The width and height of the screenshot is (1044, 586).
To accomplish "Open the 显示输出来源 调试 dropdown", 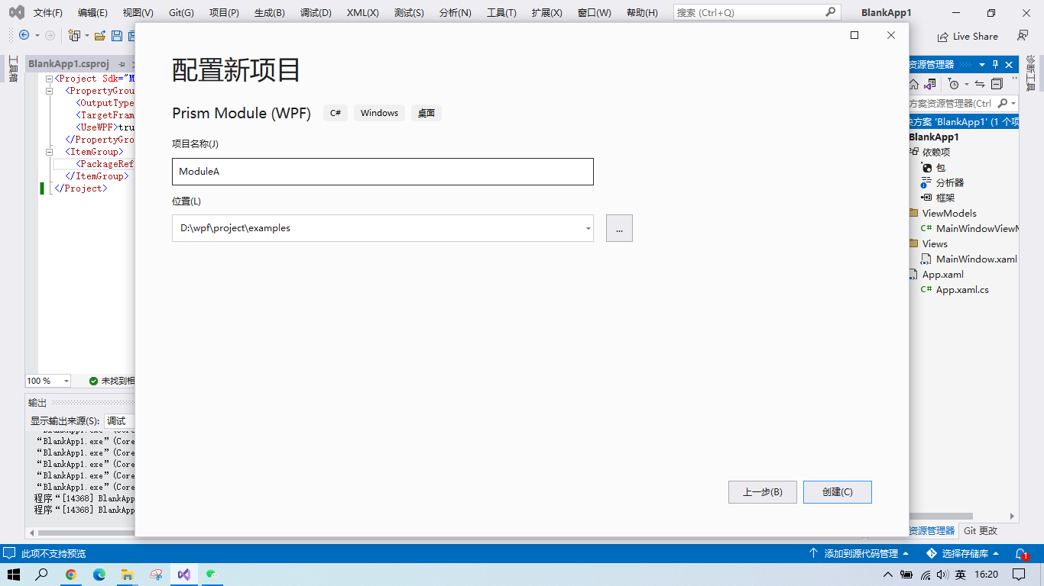I will (x=119, y=420).
